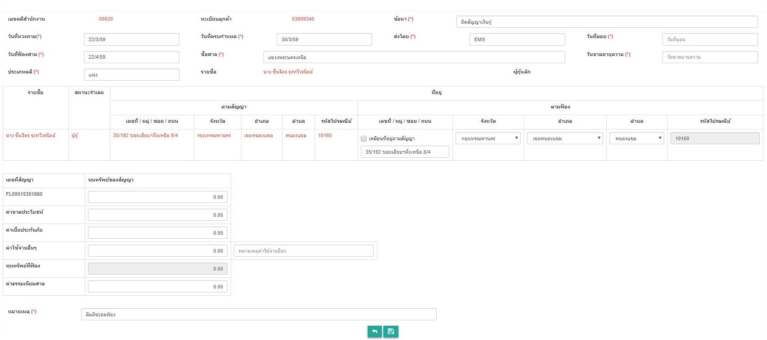Click the empty วันขาดอายุความ field
This screenshot has height=340, width=767.
pos(710,57)
